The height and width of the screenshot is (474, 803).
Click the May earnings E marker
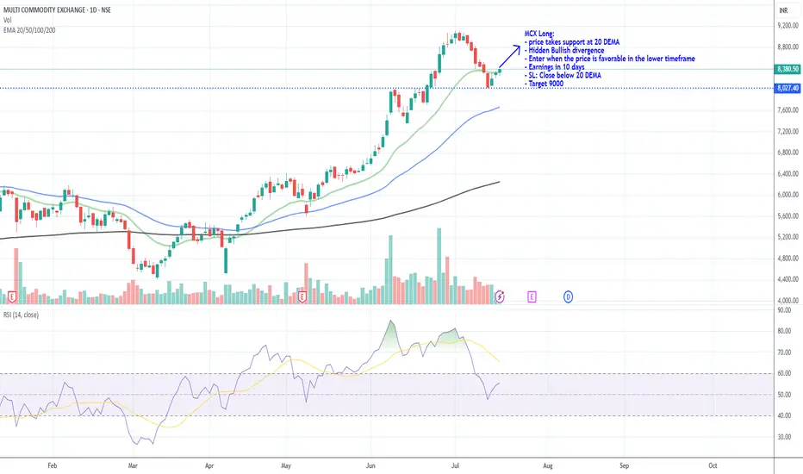coord(302,296)
